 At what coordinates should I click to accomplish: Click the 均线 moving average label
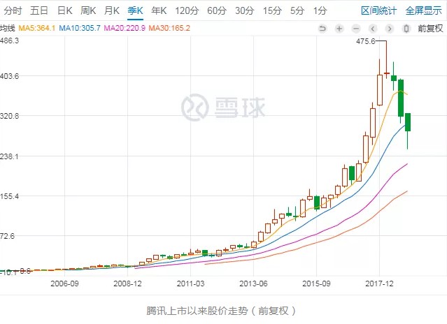coord(7,28)
